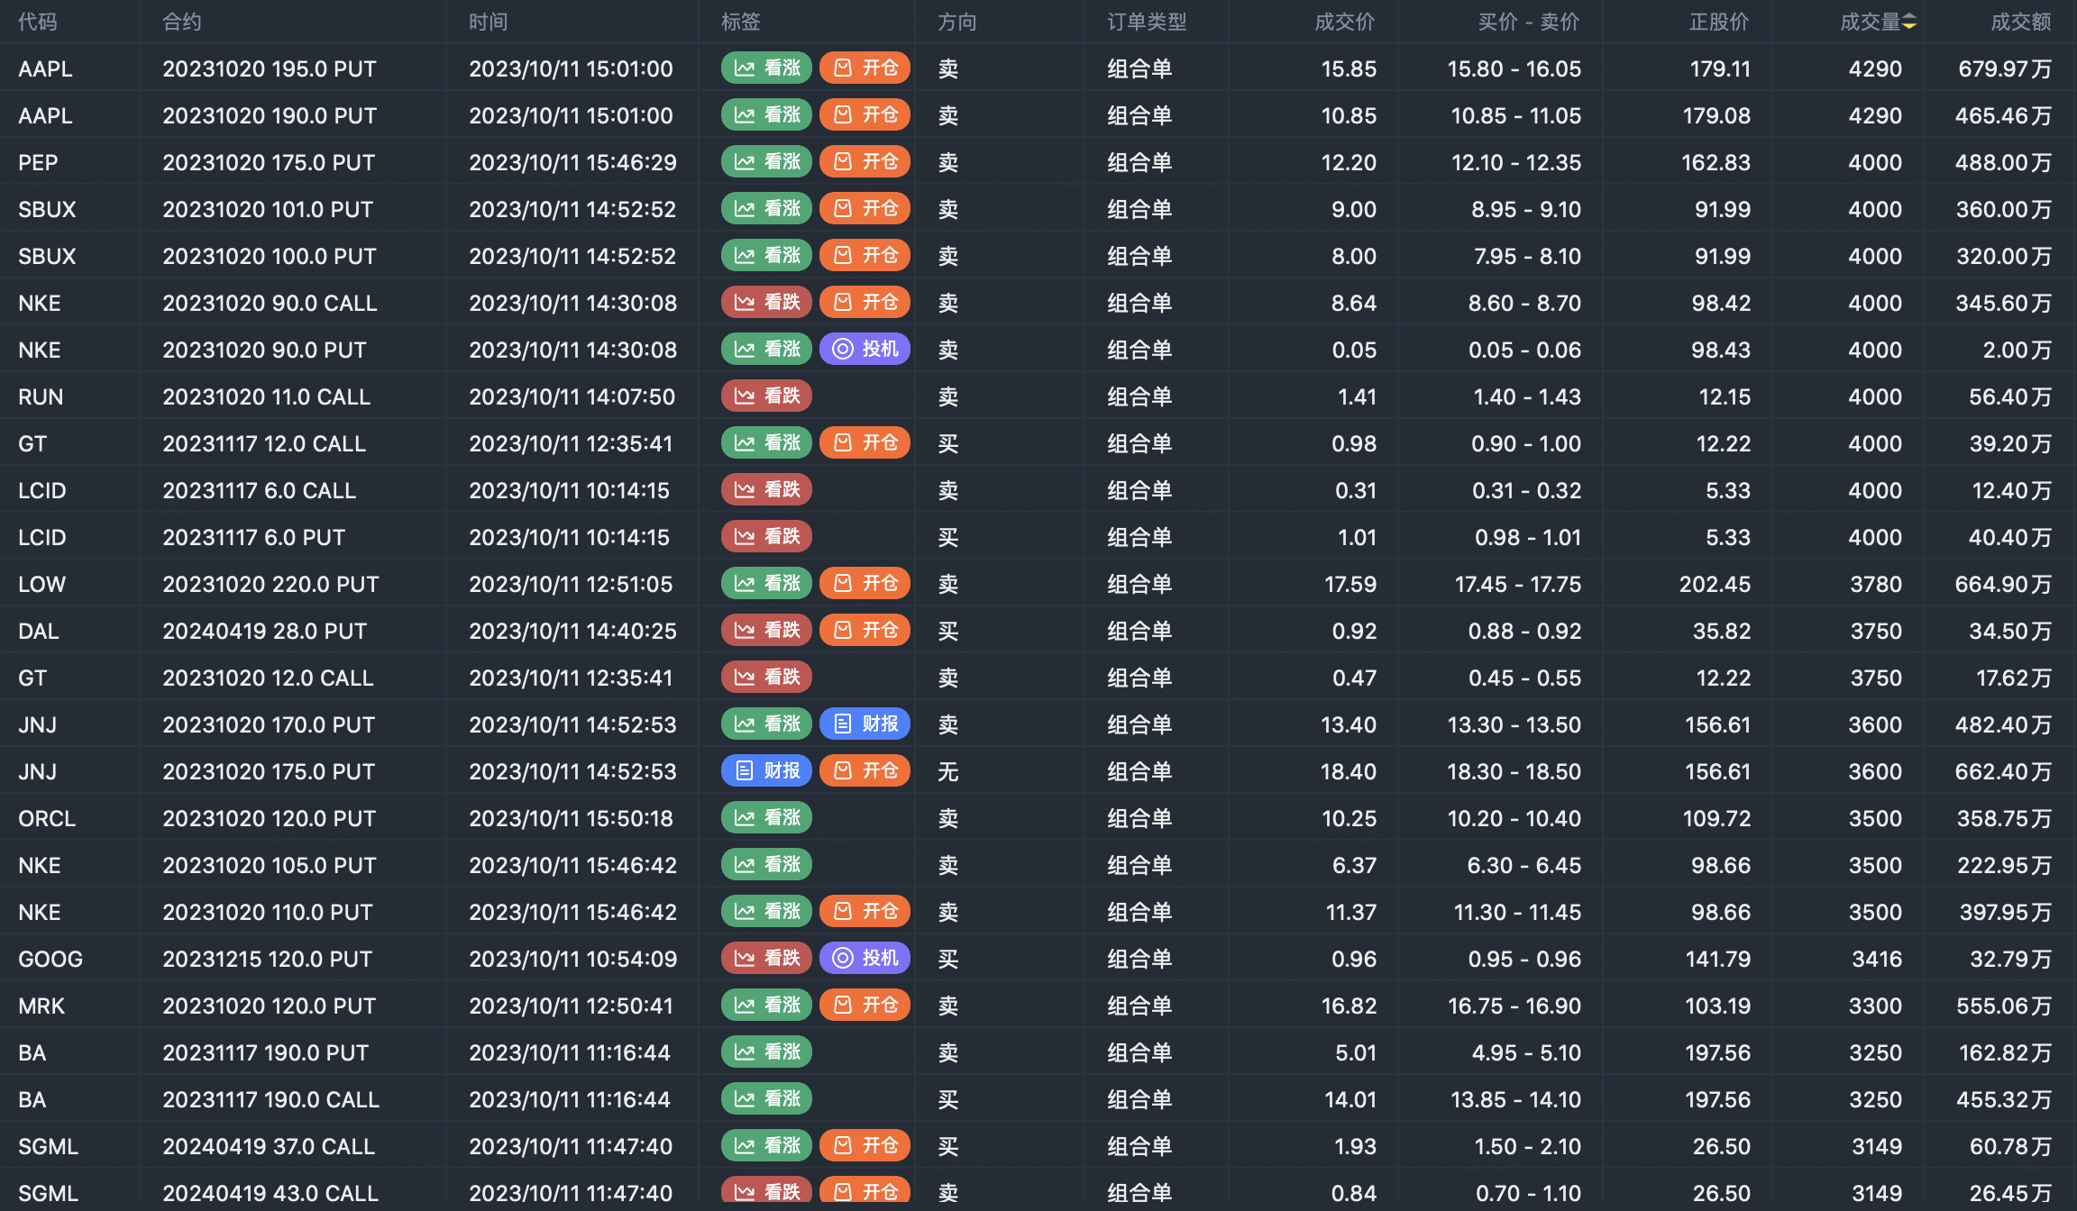Click the volume value 3780

1876,584
